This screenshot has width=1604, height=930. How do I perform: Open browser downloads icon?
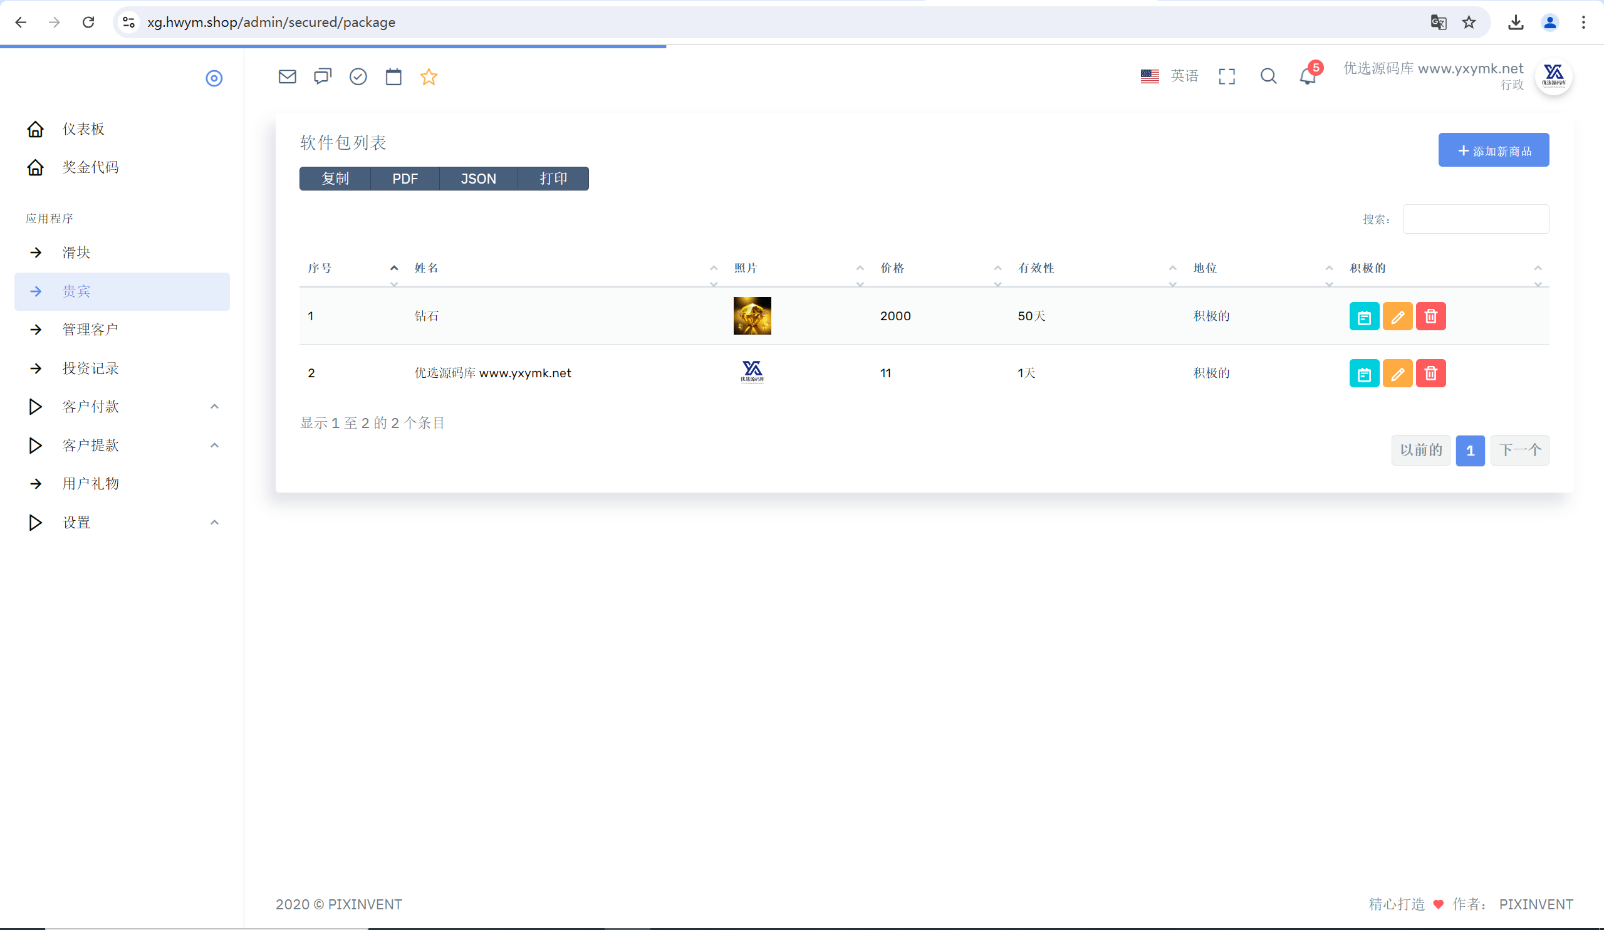tap(1516, 23)
